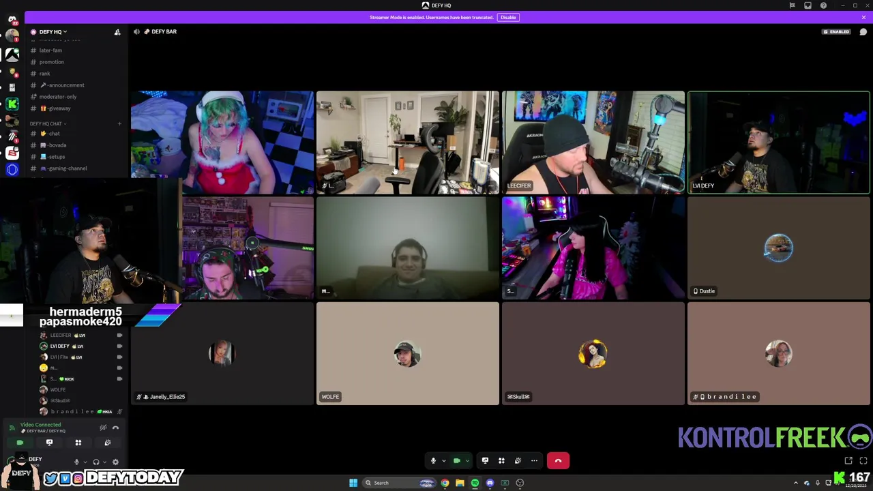Open activities launcher in left voice panel
The height and width of the screenshot is (491, 873).
(x=78, y=443)
